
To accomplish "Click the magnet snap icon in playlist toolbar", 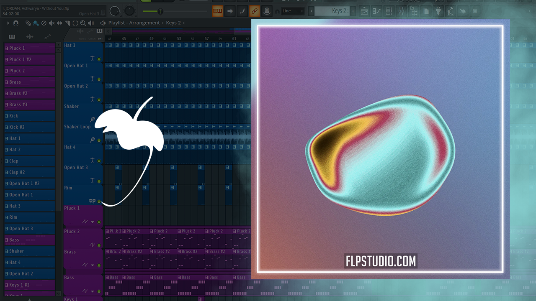I will [15, 23].
